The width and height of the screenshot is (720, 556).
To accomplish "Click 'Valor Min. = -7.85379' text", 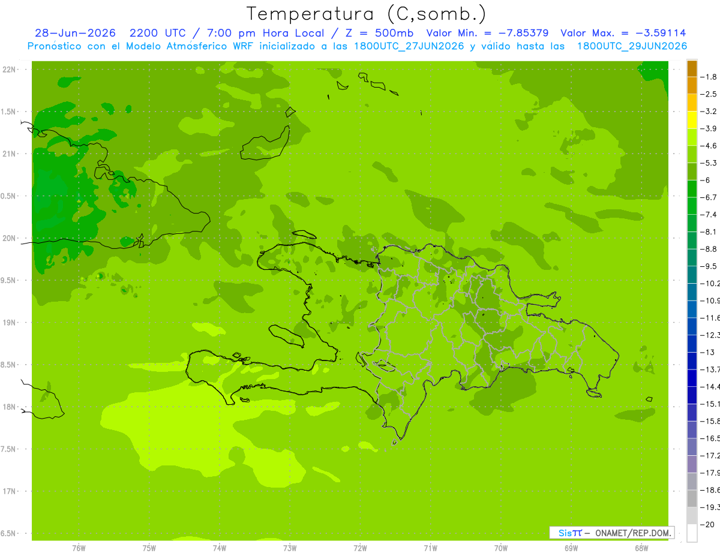I will point(487,33).
